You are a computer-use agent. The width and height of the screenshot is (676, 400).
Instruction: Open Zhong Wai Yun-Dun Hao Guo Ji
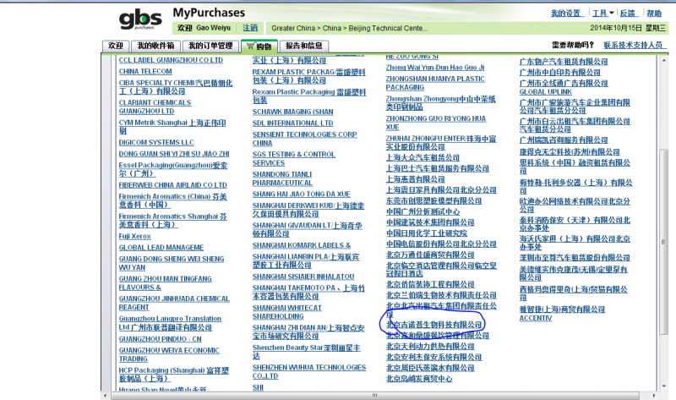click(x=435, y=68)
